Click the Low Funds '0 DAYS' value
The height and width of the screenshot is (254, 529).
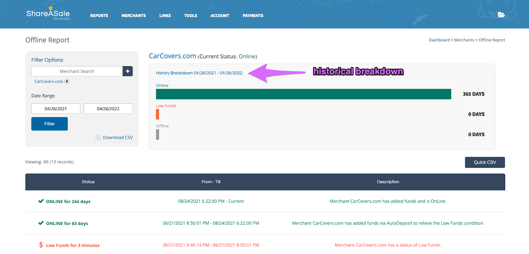(476, 114)
